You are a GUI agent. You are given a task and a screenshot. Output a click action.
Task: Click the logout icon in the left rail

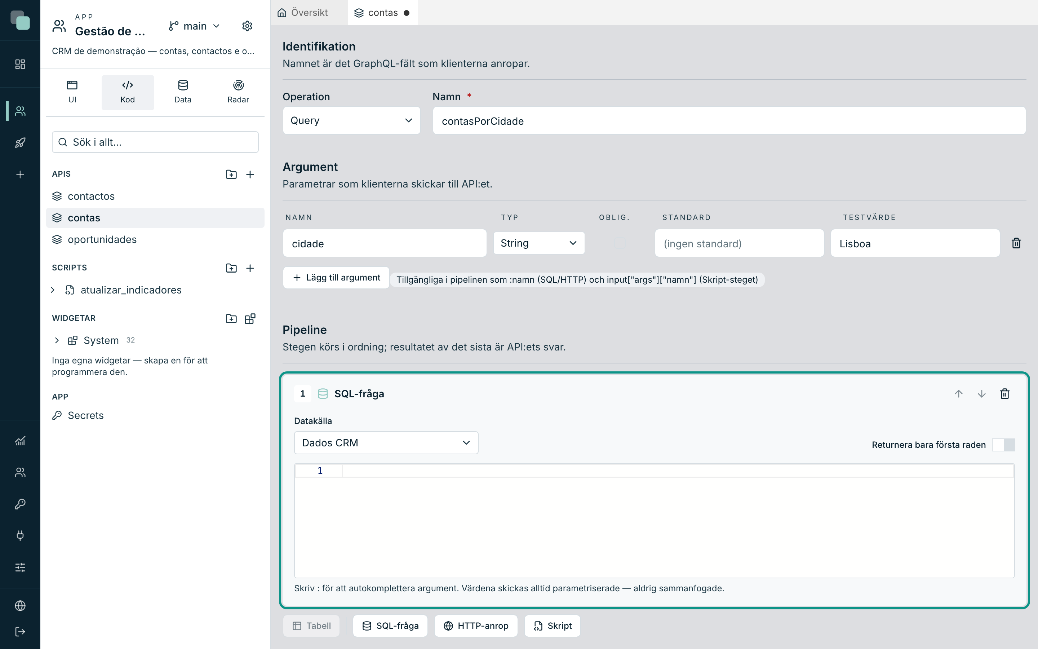[20, 632]
